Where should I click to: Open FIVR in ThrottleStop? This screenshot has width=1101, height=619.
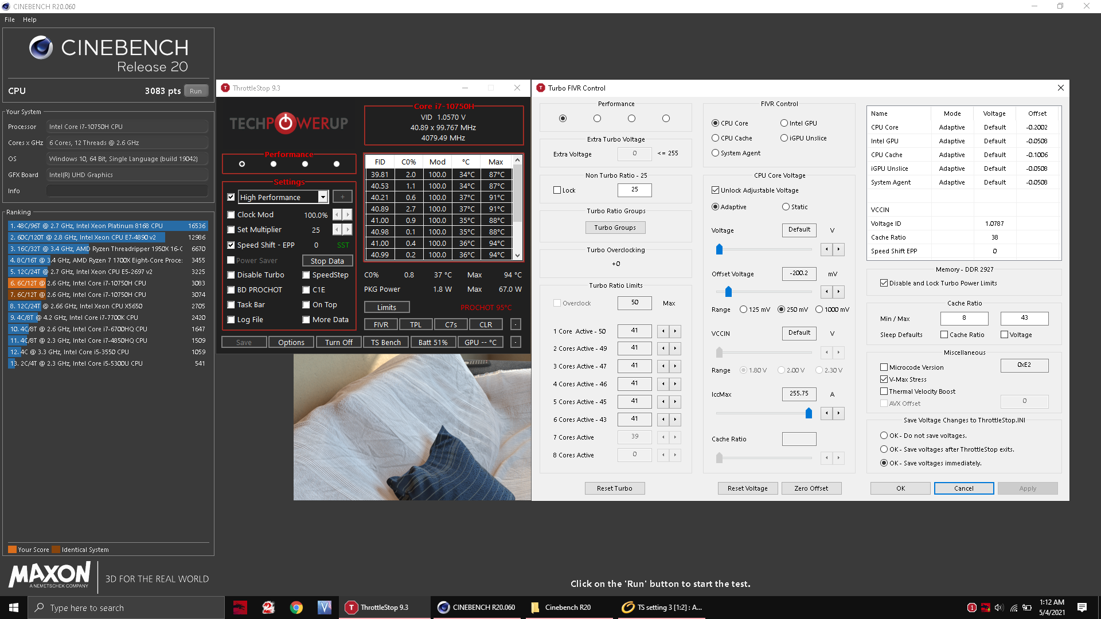tap(381, 324)
